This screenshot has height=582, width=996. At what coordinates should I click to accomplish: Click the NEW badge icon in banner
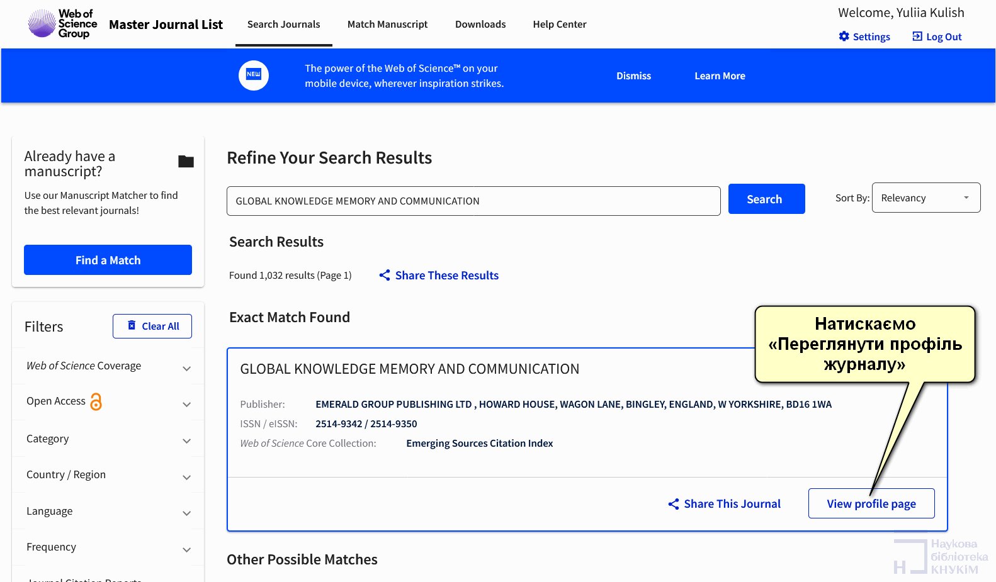(x=254, y=75)
